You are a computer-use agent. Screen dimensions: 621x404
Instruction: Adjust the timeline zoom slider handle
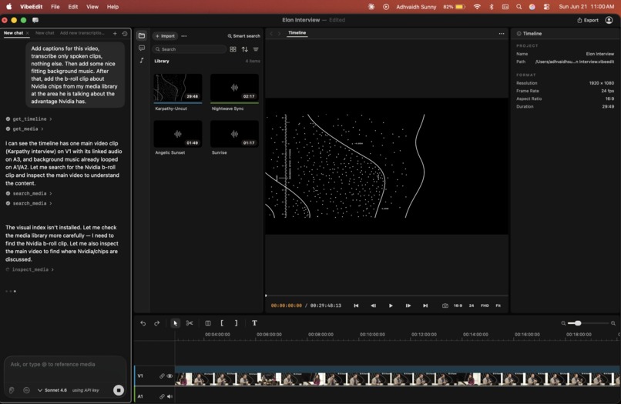[578, 323]
